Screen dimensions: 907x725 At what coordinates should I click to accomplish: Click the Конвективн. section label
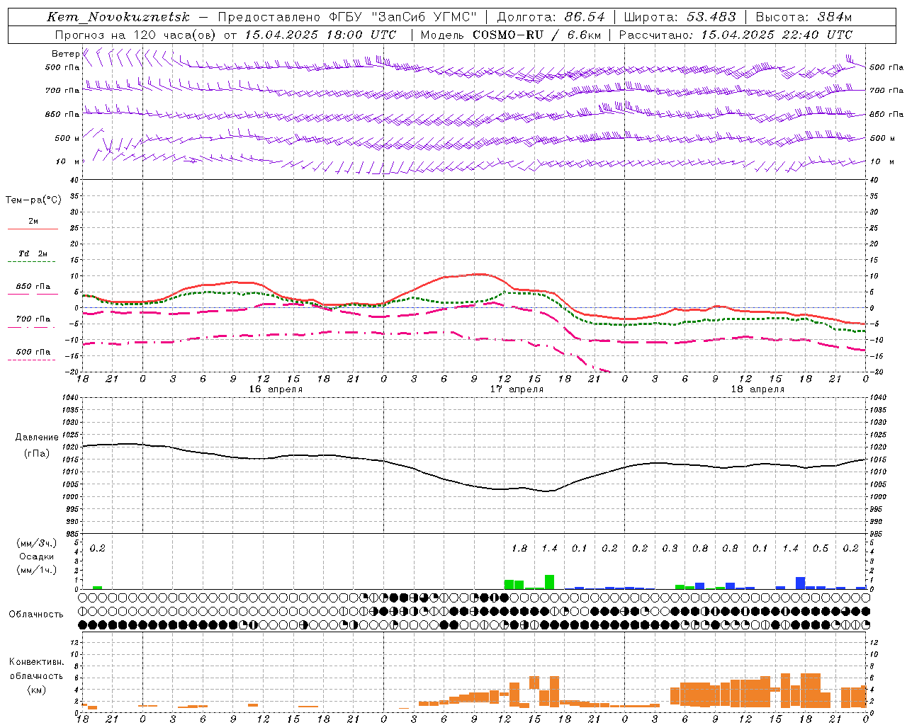tap(36, 662)
